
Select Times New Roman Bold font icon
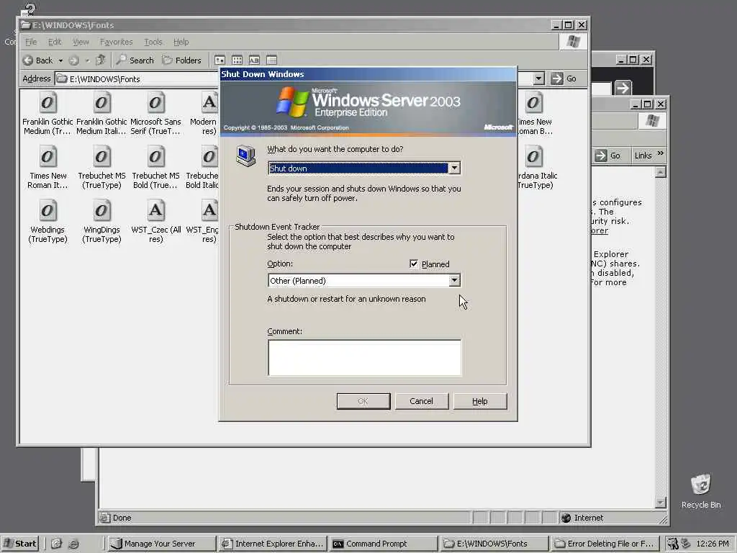click(533, 103)
